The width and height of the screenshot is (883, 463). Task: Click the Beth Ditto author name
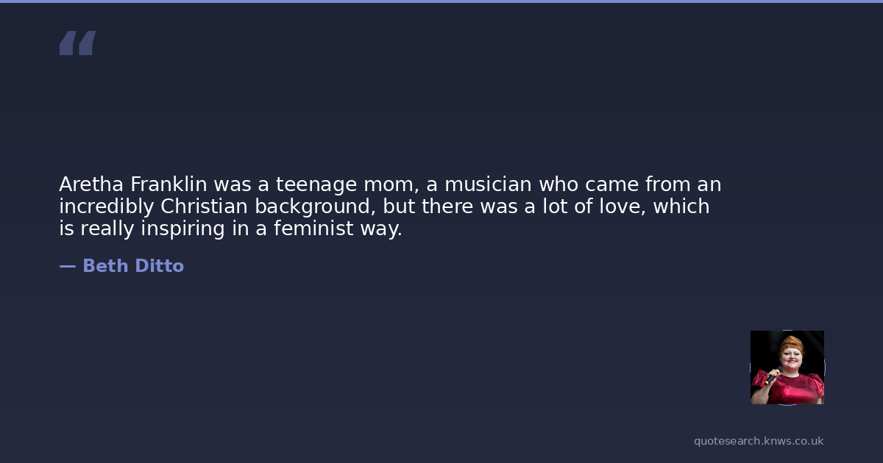pos(132,266)
